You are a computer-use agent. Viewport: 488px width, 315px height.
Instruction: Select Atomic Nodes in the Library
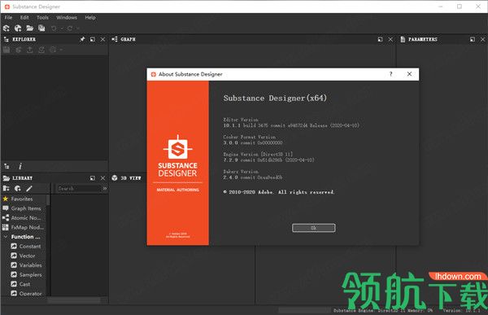[26, 218]
